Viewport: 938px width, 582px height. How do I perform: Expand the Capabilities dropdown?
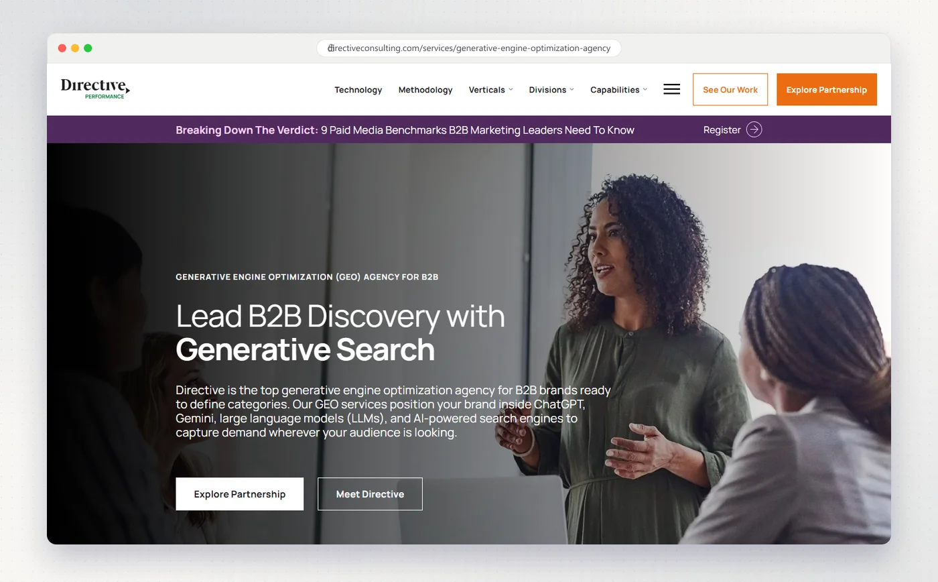point(618,90)
